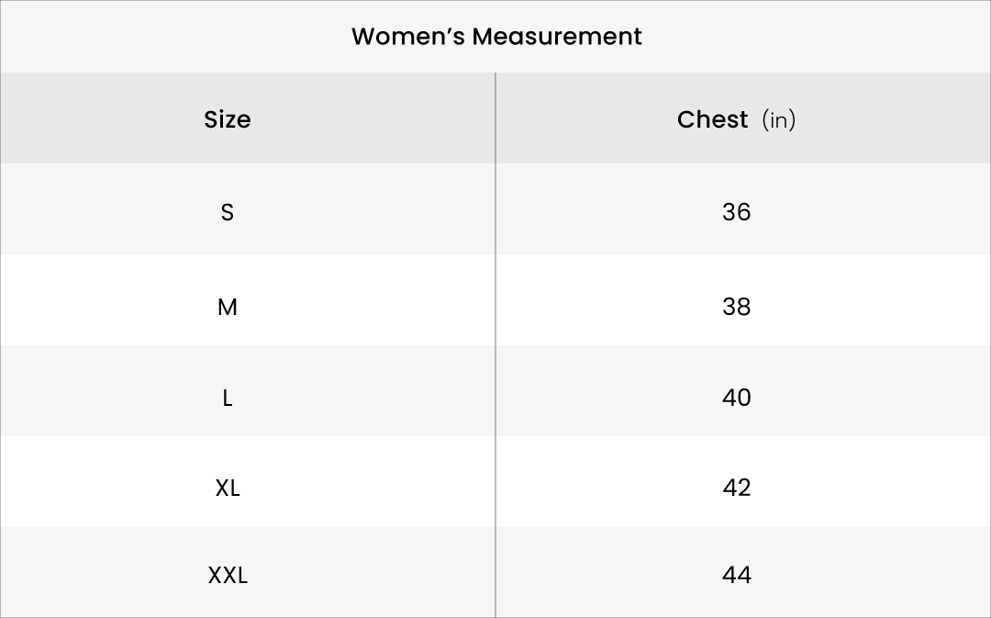
Task: Click the chest value 44
Action: tap(736, 576)
